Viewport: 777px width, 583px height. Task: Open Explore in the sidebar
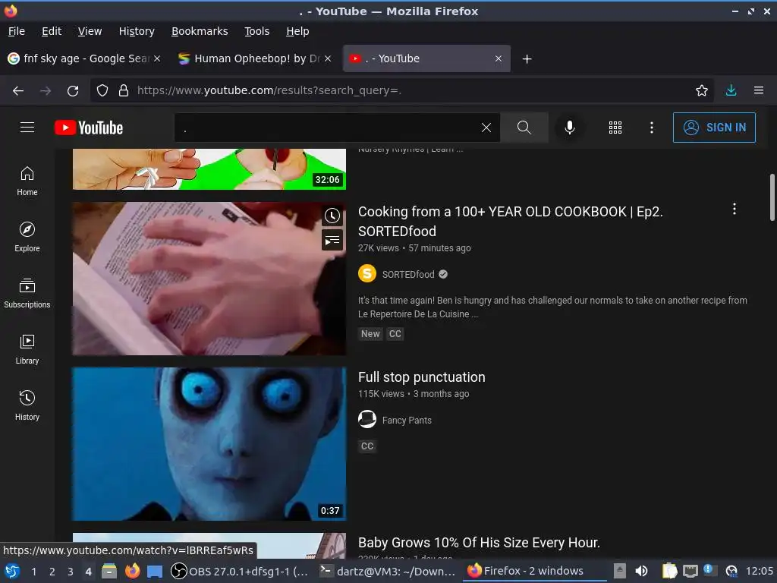27,237
